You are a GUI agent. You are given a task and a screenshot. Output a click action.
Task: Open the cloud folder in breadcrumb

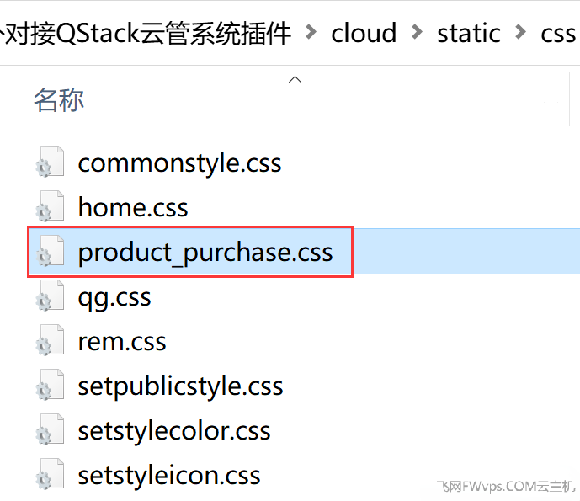tap(364, 33)
